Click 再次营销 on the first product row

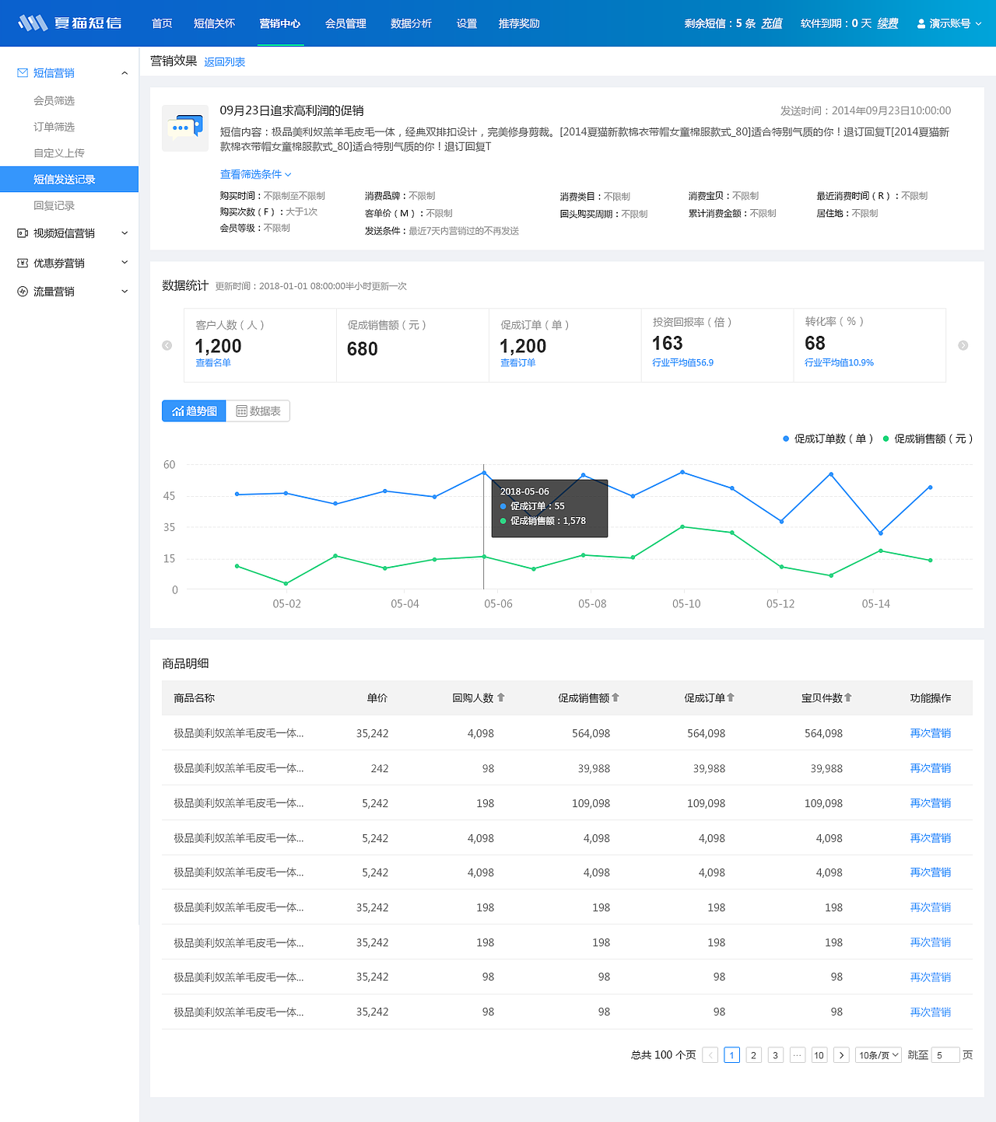point(930,733)
